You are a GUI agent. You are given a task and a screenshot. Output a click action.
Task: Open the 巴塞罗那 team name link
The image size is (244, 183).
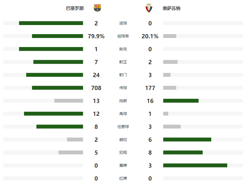coord(75,8)
